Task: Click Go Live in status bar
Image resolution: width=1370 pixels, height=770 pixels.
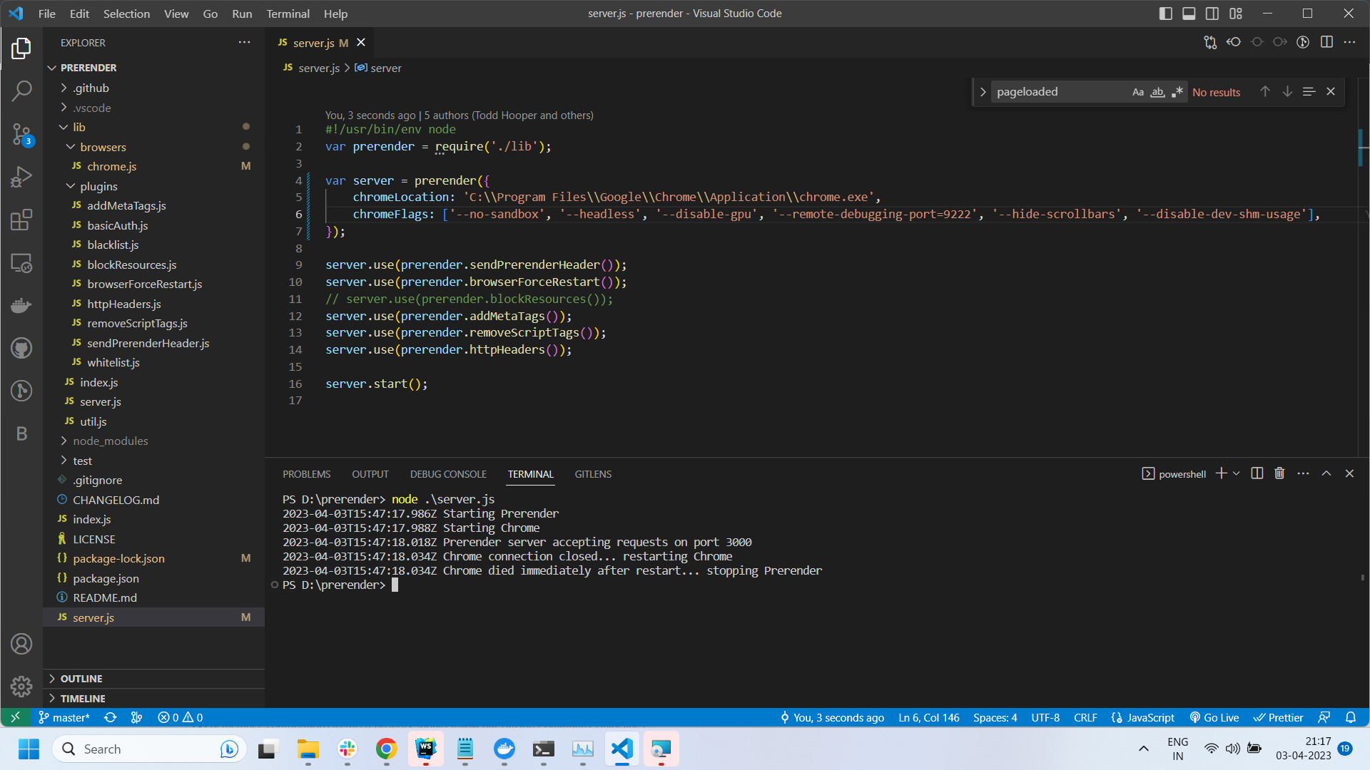Action: click(1214, 717)
